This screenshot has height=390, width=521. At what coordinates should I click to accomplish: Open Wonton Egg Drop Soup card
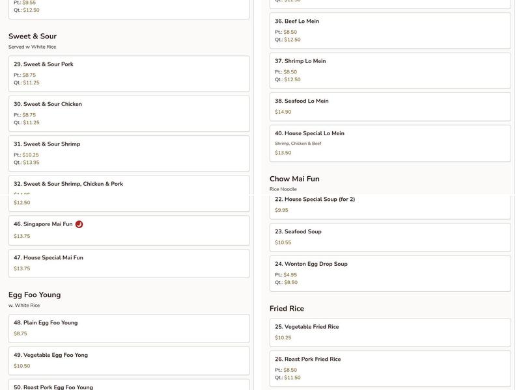pos(389,273)
